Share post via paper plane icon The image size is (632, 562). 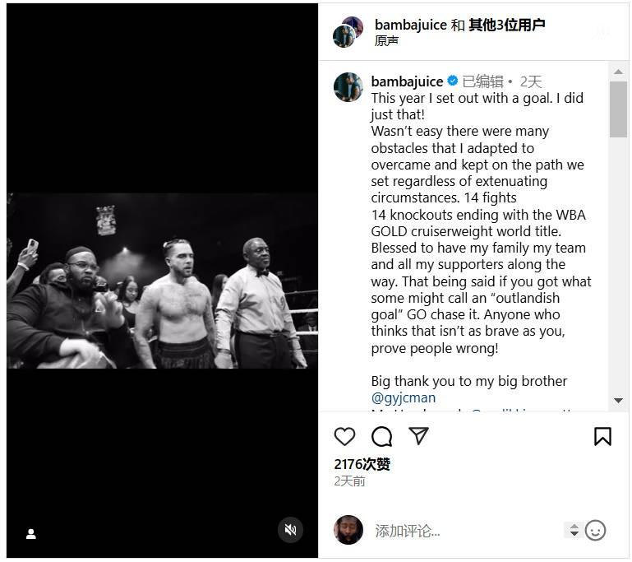click(418, 436)
